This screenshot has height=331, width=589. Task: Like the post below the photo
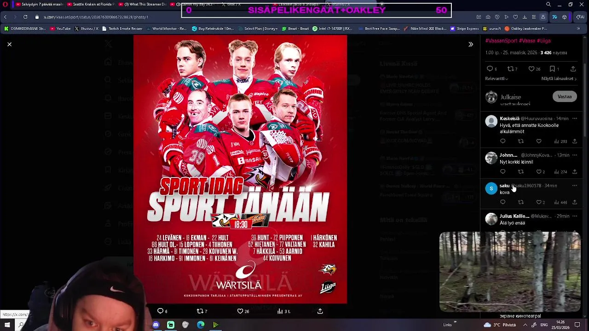(x=243, y=311)
